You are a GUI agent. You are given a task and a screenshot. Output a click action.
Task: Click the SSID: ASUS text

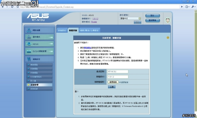pos(88,15)
